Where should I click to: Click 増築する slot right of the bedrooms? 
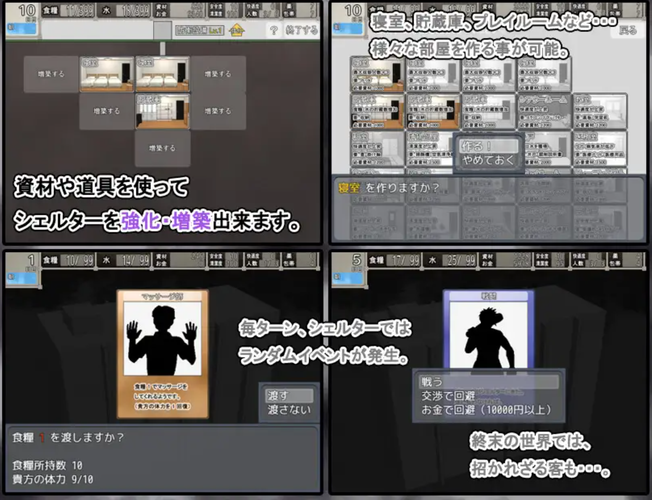coord(218,74)
